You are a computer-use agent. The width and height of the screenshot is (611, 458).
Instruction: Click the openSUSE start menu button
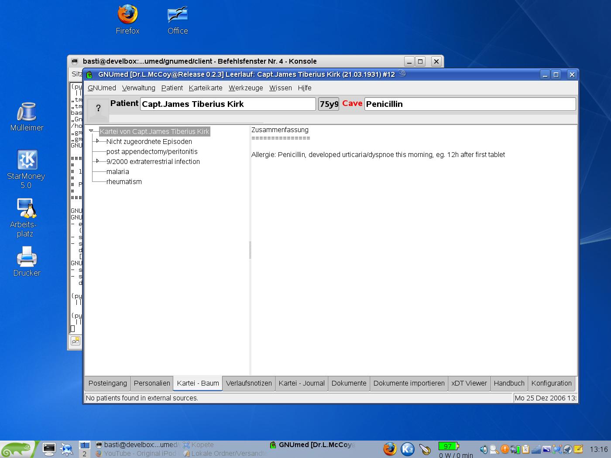(x=17, y=449)
